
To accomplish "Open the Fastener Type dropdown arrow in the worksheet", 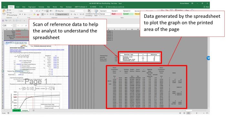I will click(x=28, y=71).
